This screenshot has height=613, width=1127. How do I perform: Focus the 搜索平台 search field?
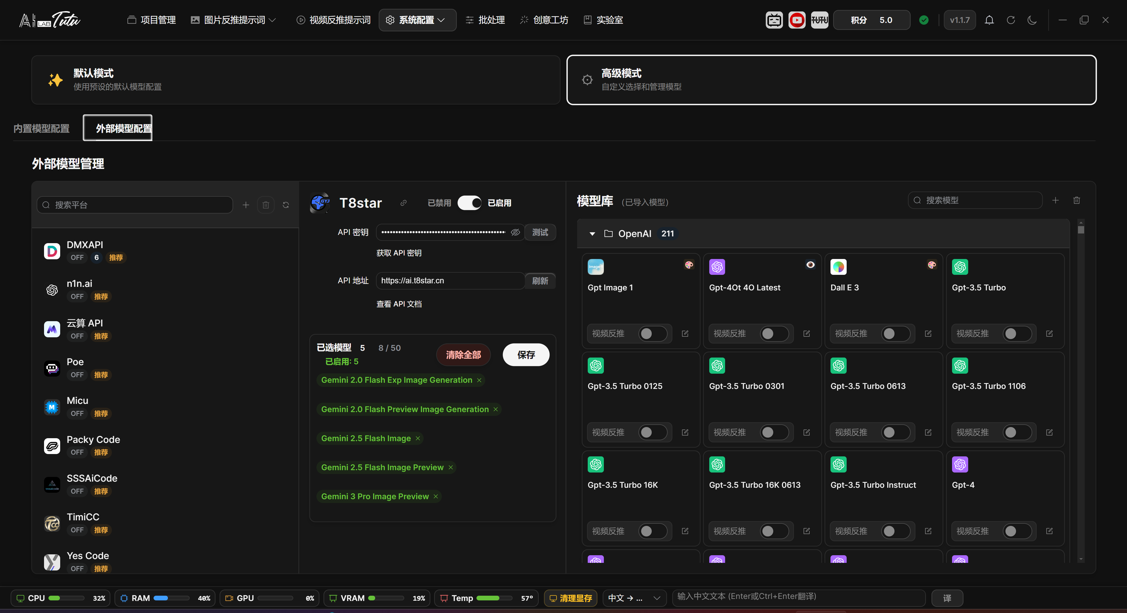[135, 205]
